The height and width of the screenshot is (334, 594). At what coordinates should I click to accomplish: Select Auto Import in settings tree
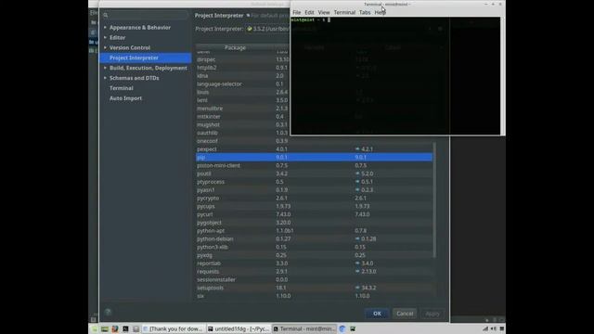pos(126,98)
